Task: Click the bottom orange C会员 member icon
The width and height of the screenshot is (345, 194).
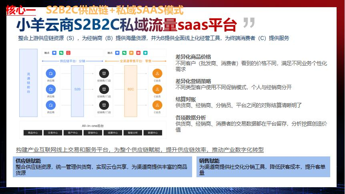Action: coord(157,105)
